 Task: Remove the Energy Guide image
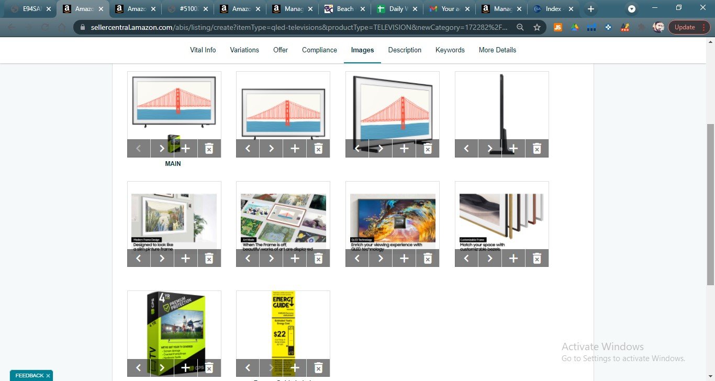[x=318, y=368]
